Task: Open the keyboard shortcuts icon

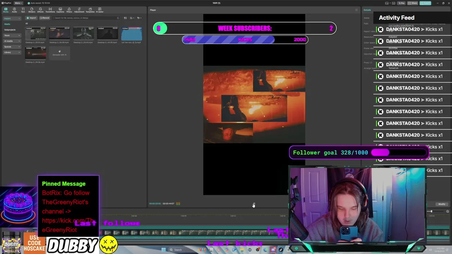Action: (x=393, y=3)
